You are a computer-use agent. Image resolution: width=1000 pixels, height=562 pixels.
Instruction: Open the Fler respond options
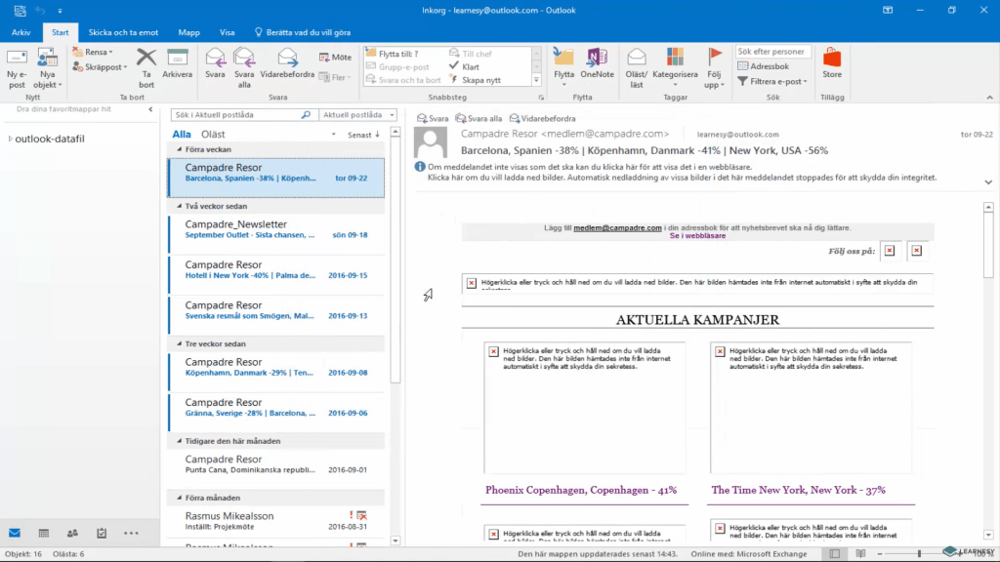coord(336,78)
